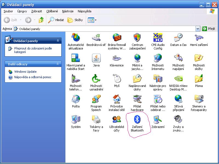Image resolution: width=219 pixels, height=164 pixels.
Task: Select the Myš (mouse) icon
Action: [117, 79]
